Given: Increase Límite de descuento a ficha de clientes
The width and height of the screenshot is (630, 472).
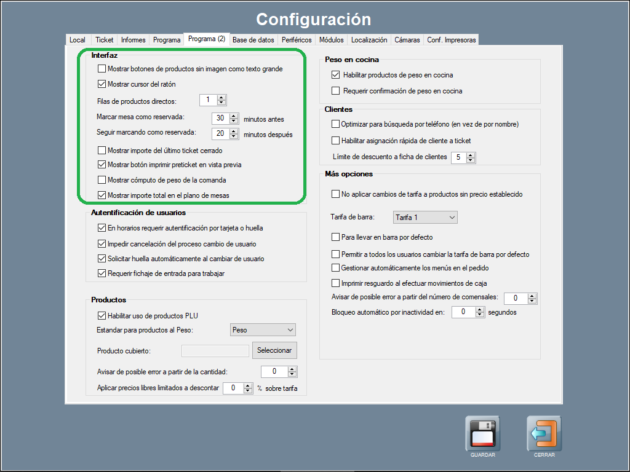Looking at the screenshot, I should pyautogui.click(x=471, y=155).
